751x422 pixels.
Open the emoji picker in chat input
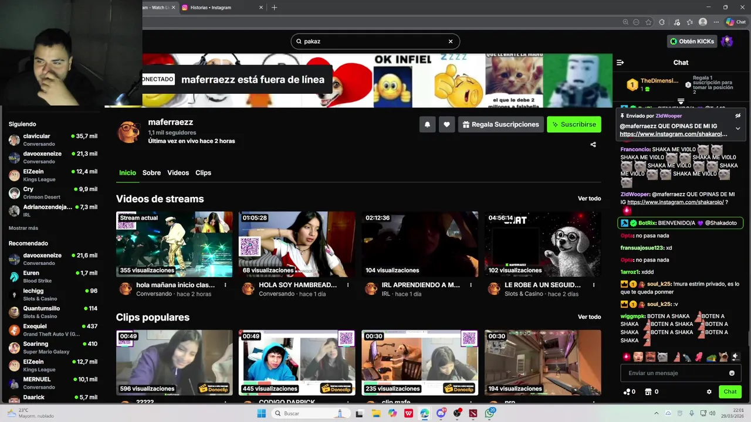click(x=732, y=373)
